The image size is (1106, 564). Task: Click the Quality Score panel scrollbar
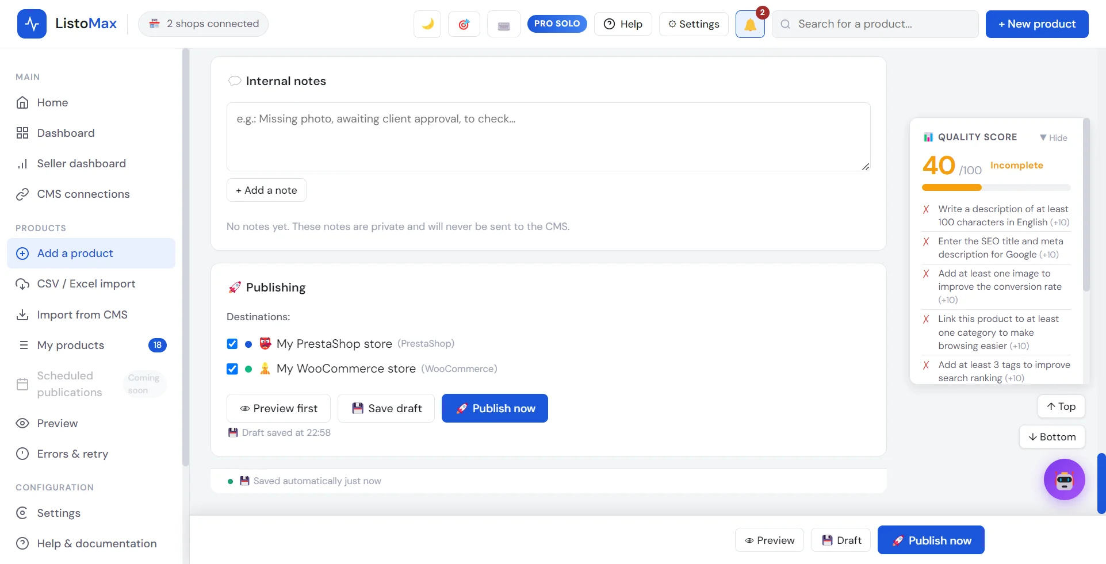coord(1086,205)
